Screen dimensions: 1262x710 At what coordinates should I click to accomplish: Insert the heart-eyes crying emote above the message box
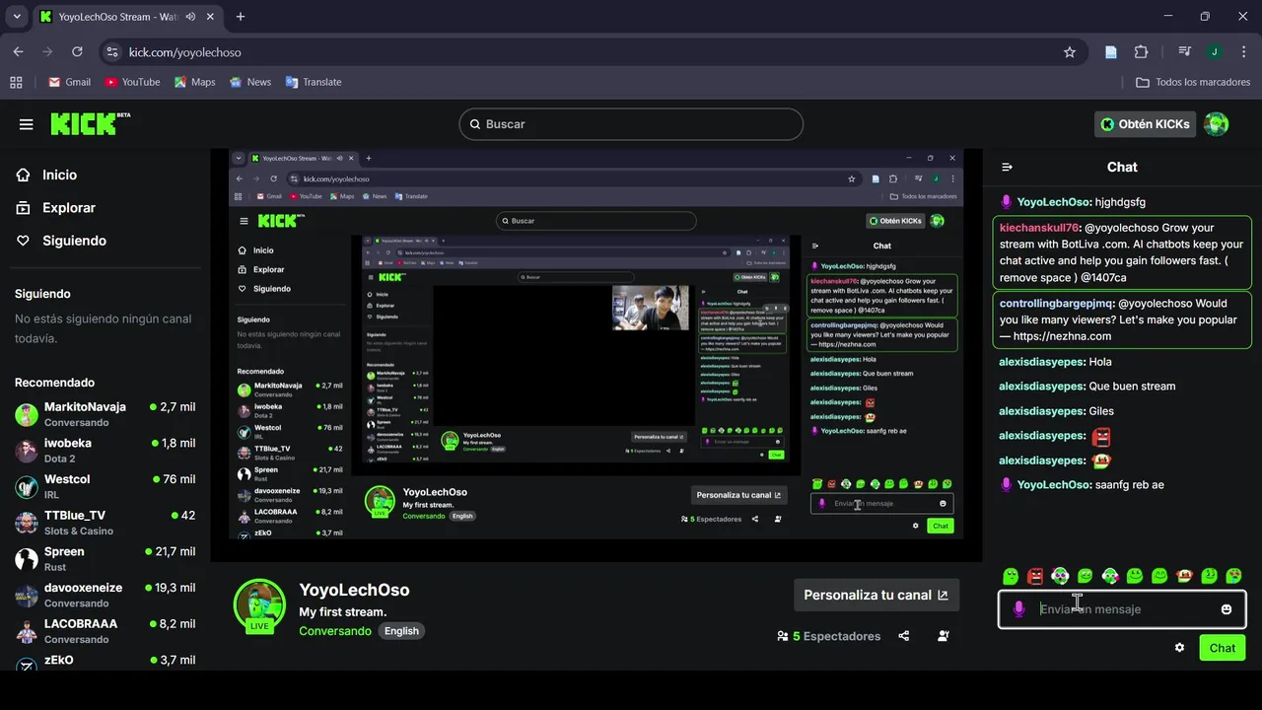pos(1234,576)
